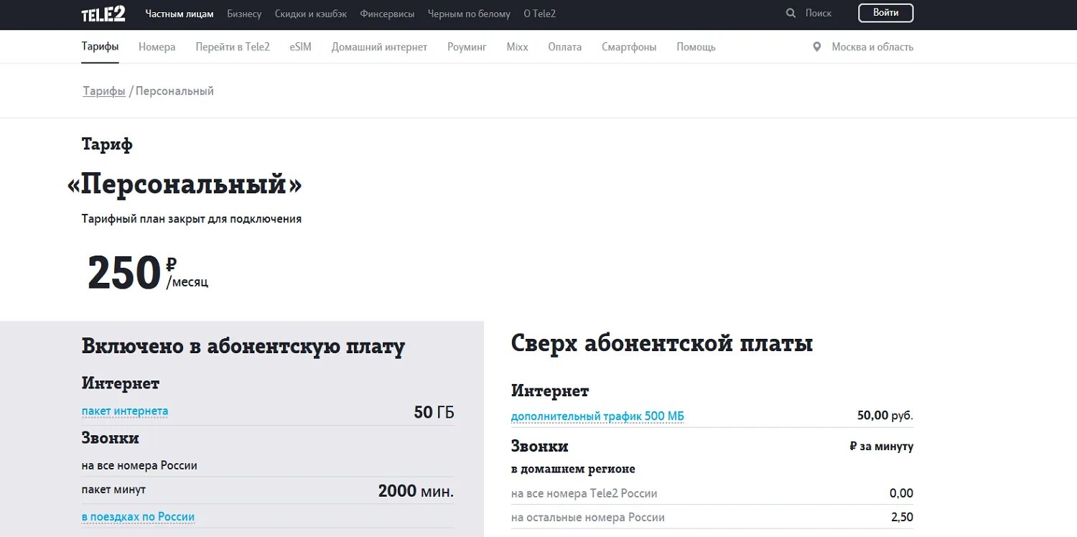
Task: Click the 50 ГБ value
Action: coord(434,412)
